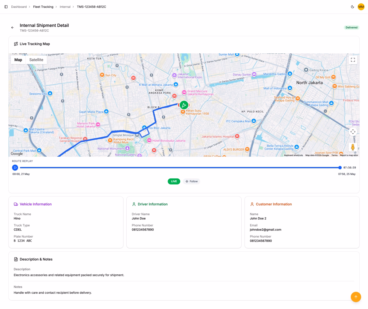The image size is (368, 309).
Task: Open Keyboard shortcuts on map
Action: point(293,155)
